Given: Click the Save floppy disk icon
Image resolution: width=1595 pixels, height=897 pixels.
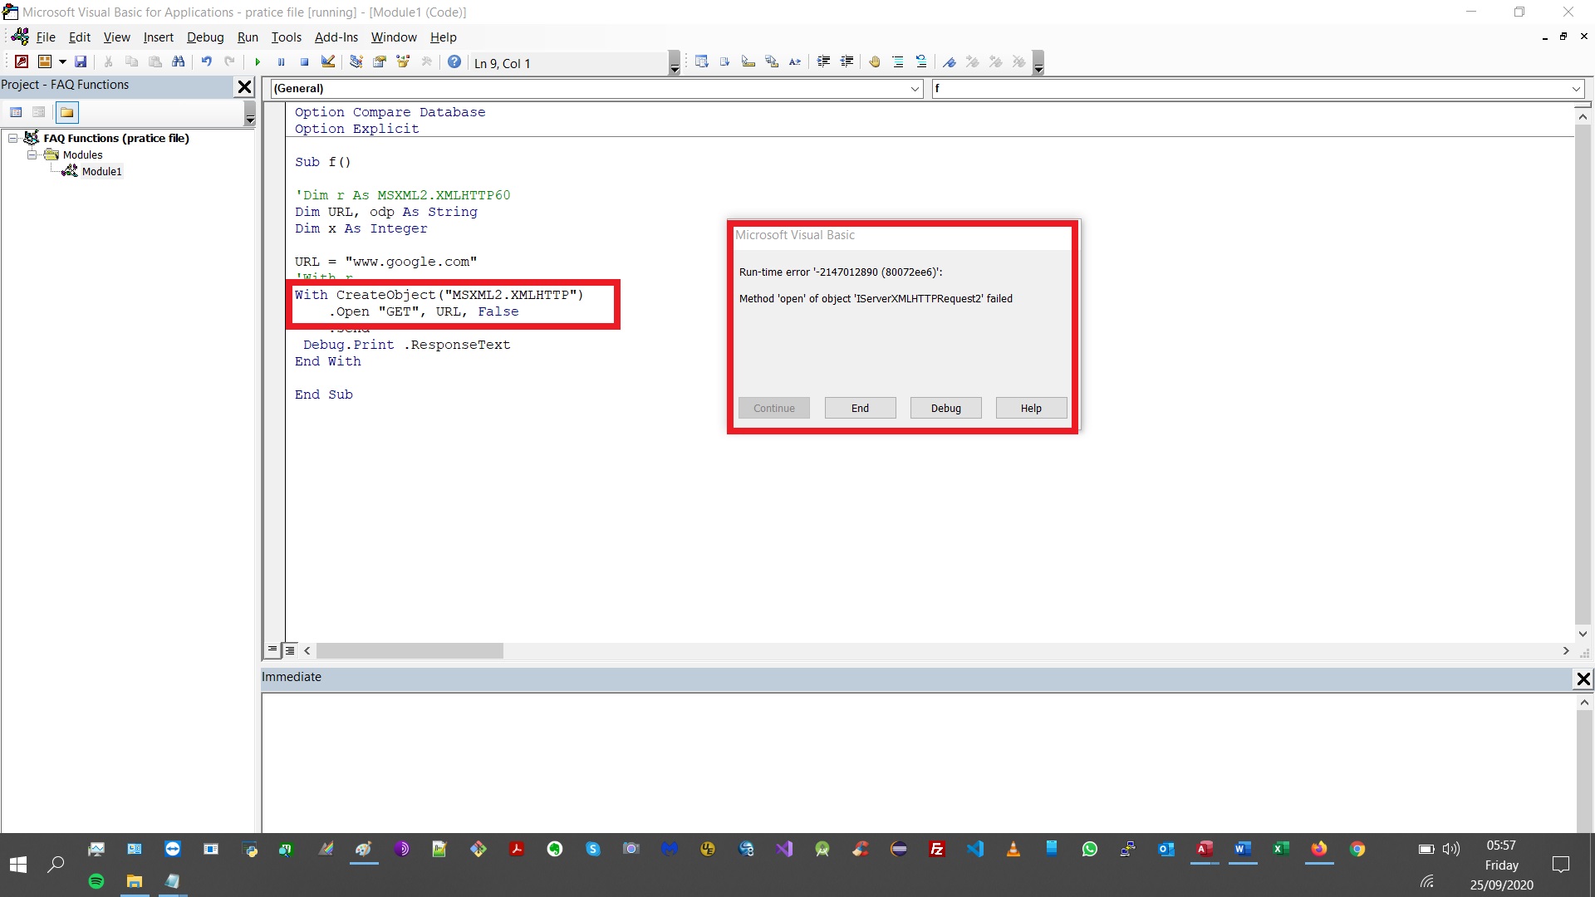Looking at the screenshot, I should (x=81, y=62).
